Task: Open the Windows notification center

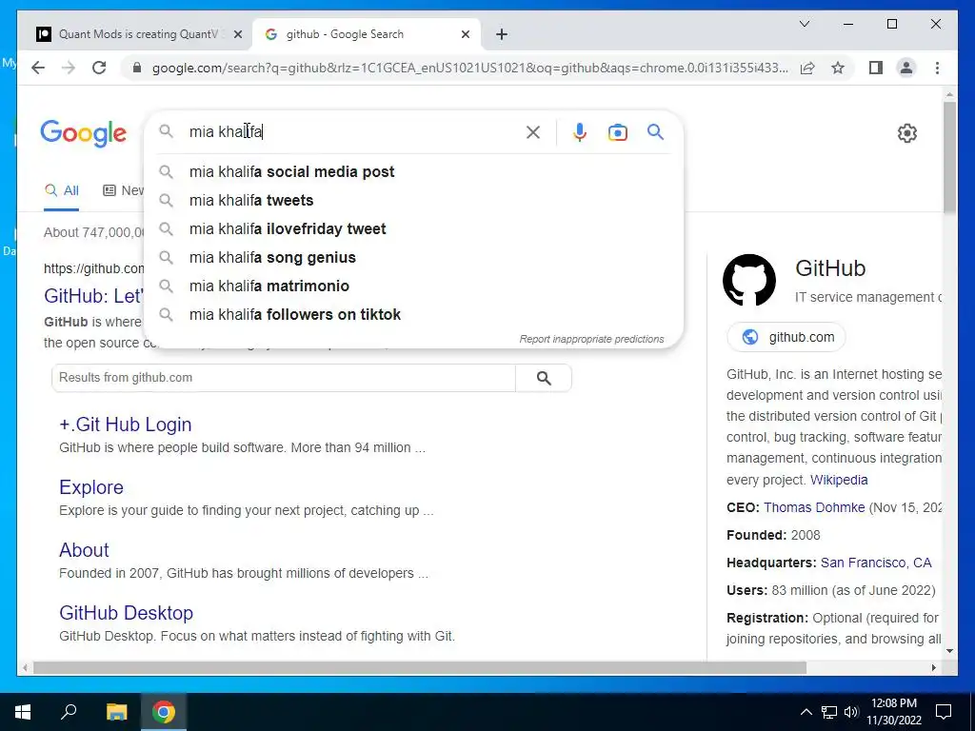Action: pos(944,712)
